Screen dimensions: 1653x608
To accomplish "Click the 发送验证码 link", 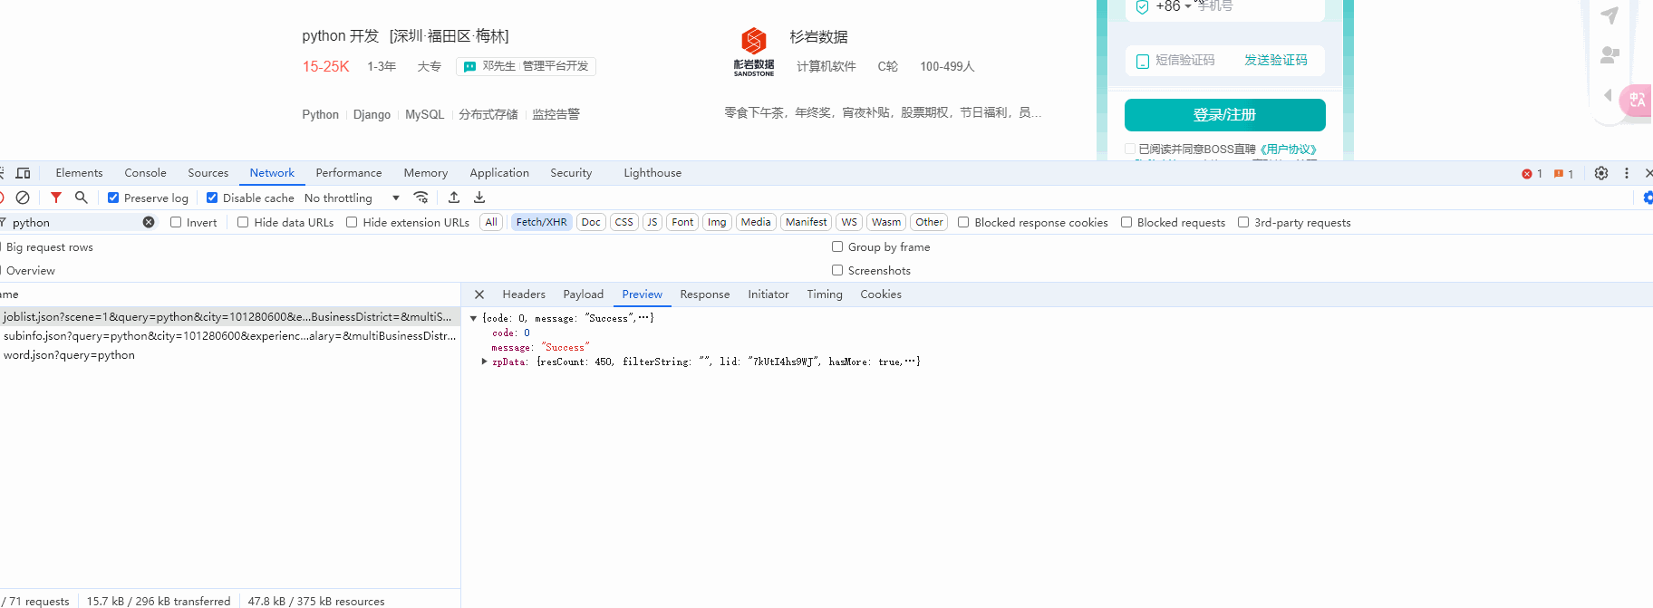I will pyautogui.click(x=1275, y=60).
